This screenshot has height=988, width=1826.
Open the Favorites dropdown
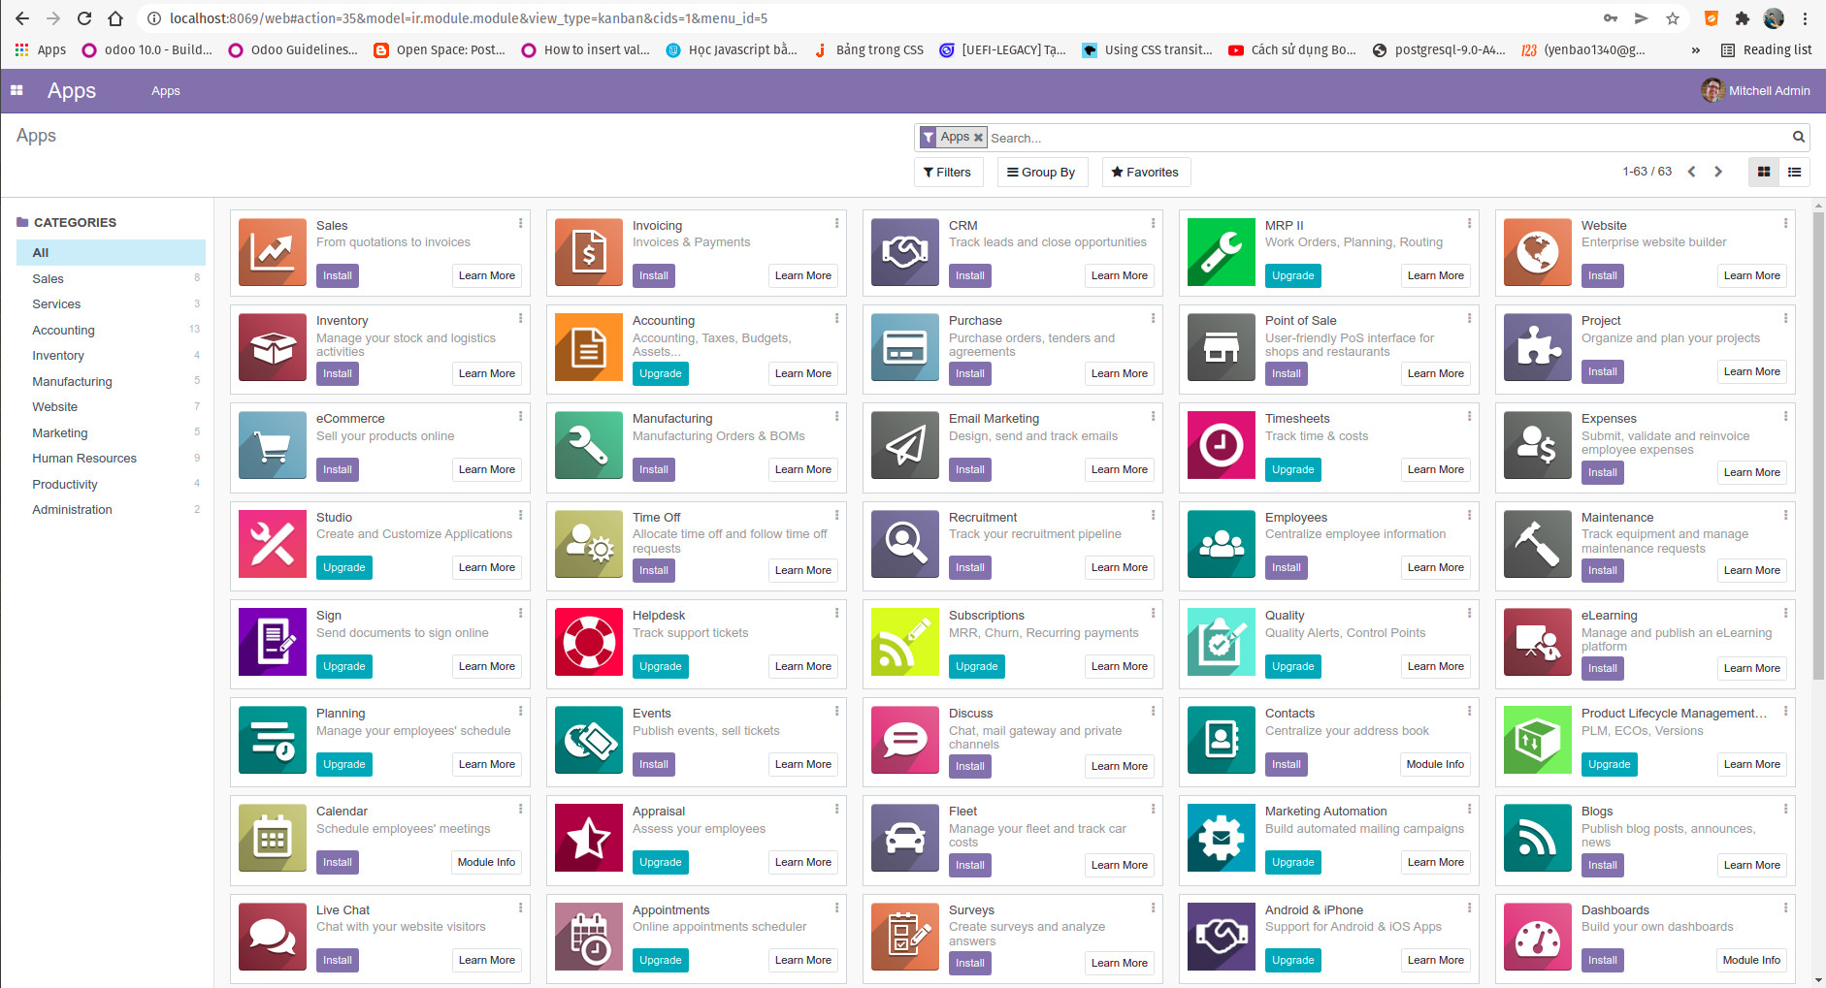coord(1145,172)
